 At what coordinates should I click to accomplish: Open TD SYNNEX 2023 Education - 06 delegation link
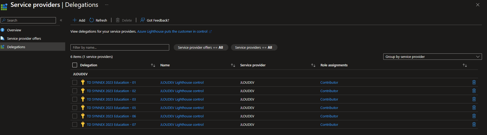tap(111, 116)
